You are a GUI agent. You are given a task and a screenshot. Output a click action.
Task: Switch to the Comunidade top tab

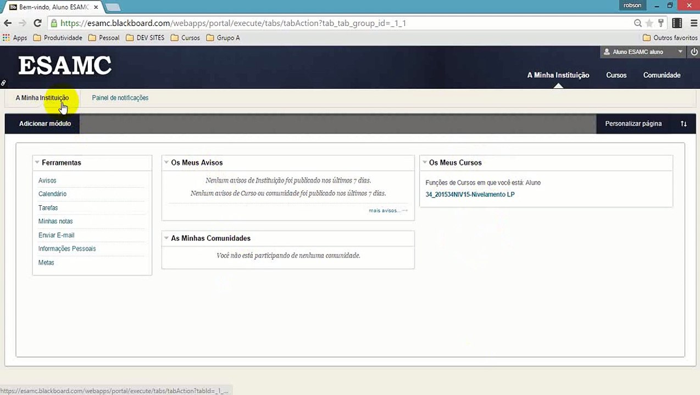pos(662,75)
